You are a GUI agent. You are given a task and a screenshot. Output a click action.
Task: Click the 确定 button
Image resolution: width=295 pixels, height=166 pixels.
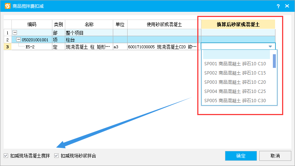[x=241, y=156]
